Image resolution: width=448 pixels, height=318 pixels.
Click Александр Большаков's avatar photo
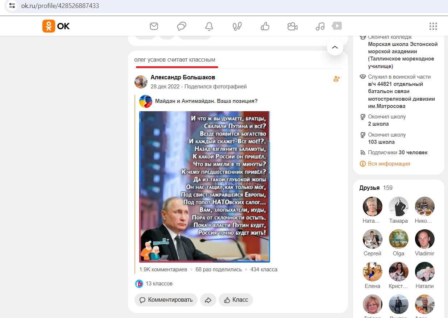point(141,82)
